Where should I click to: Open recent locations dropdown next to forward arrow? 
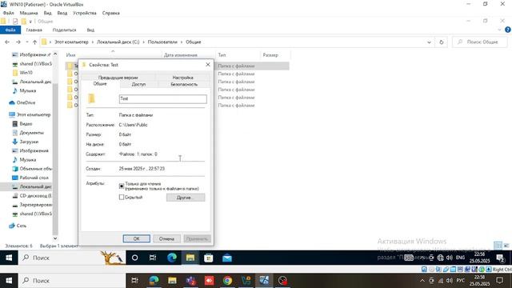(26, 42)
